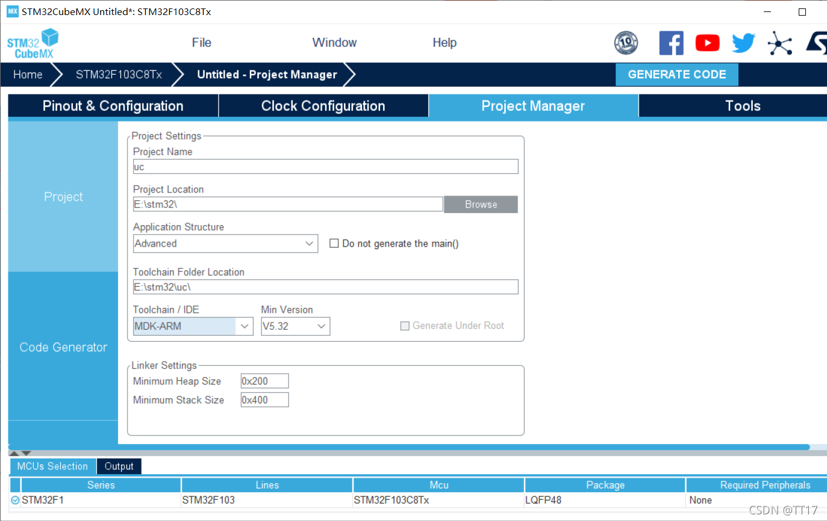
Task: Go to Home breadcrumb
Action: (28, 75)
